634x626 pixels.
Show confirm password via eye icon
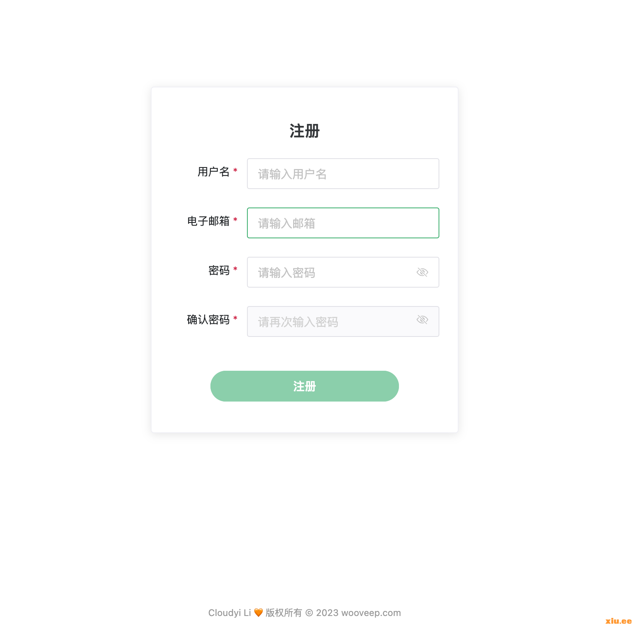[x=422, y=320]
